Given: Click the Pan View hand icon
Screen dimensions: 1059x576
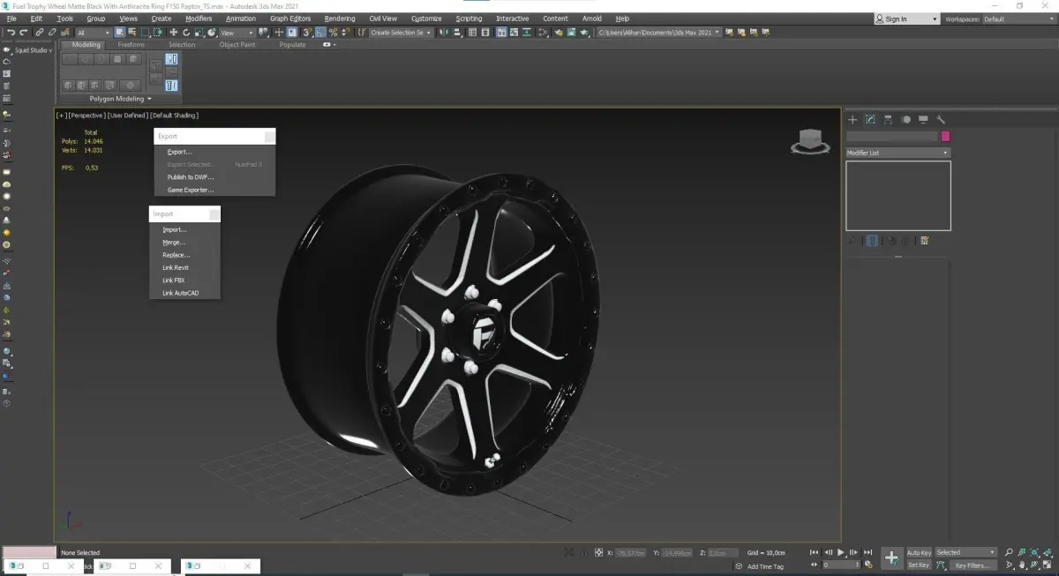Looking at the screenshot, I should coord(1021,565).
